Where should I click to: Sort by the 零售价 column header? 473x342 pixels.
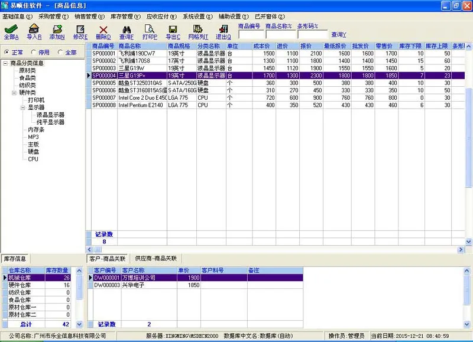[386, 46]
